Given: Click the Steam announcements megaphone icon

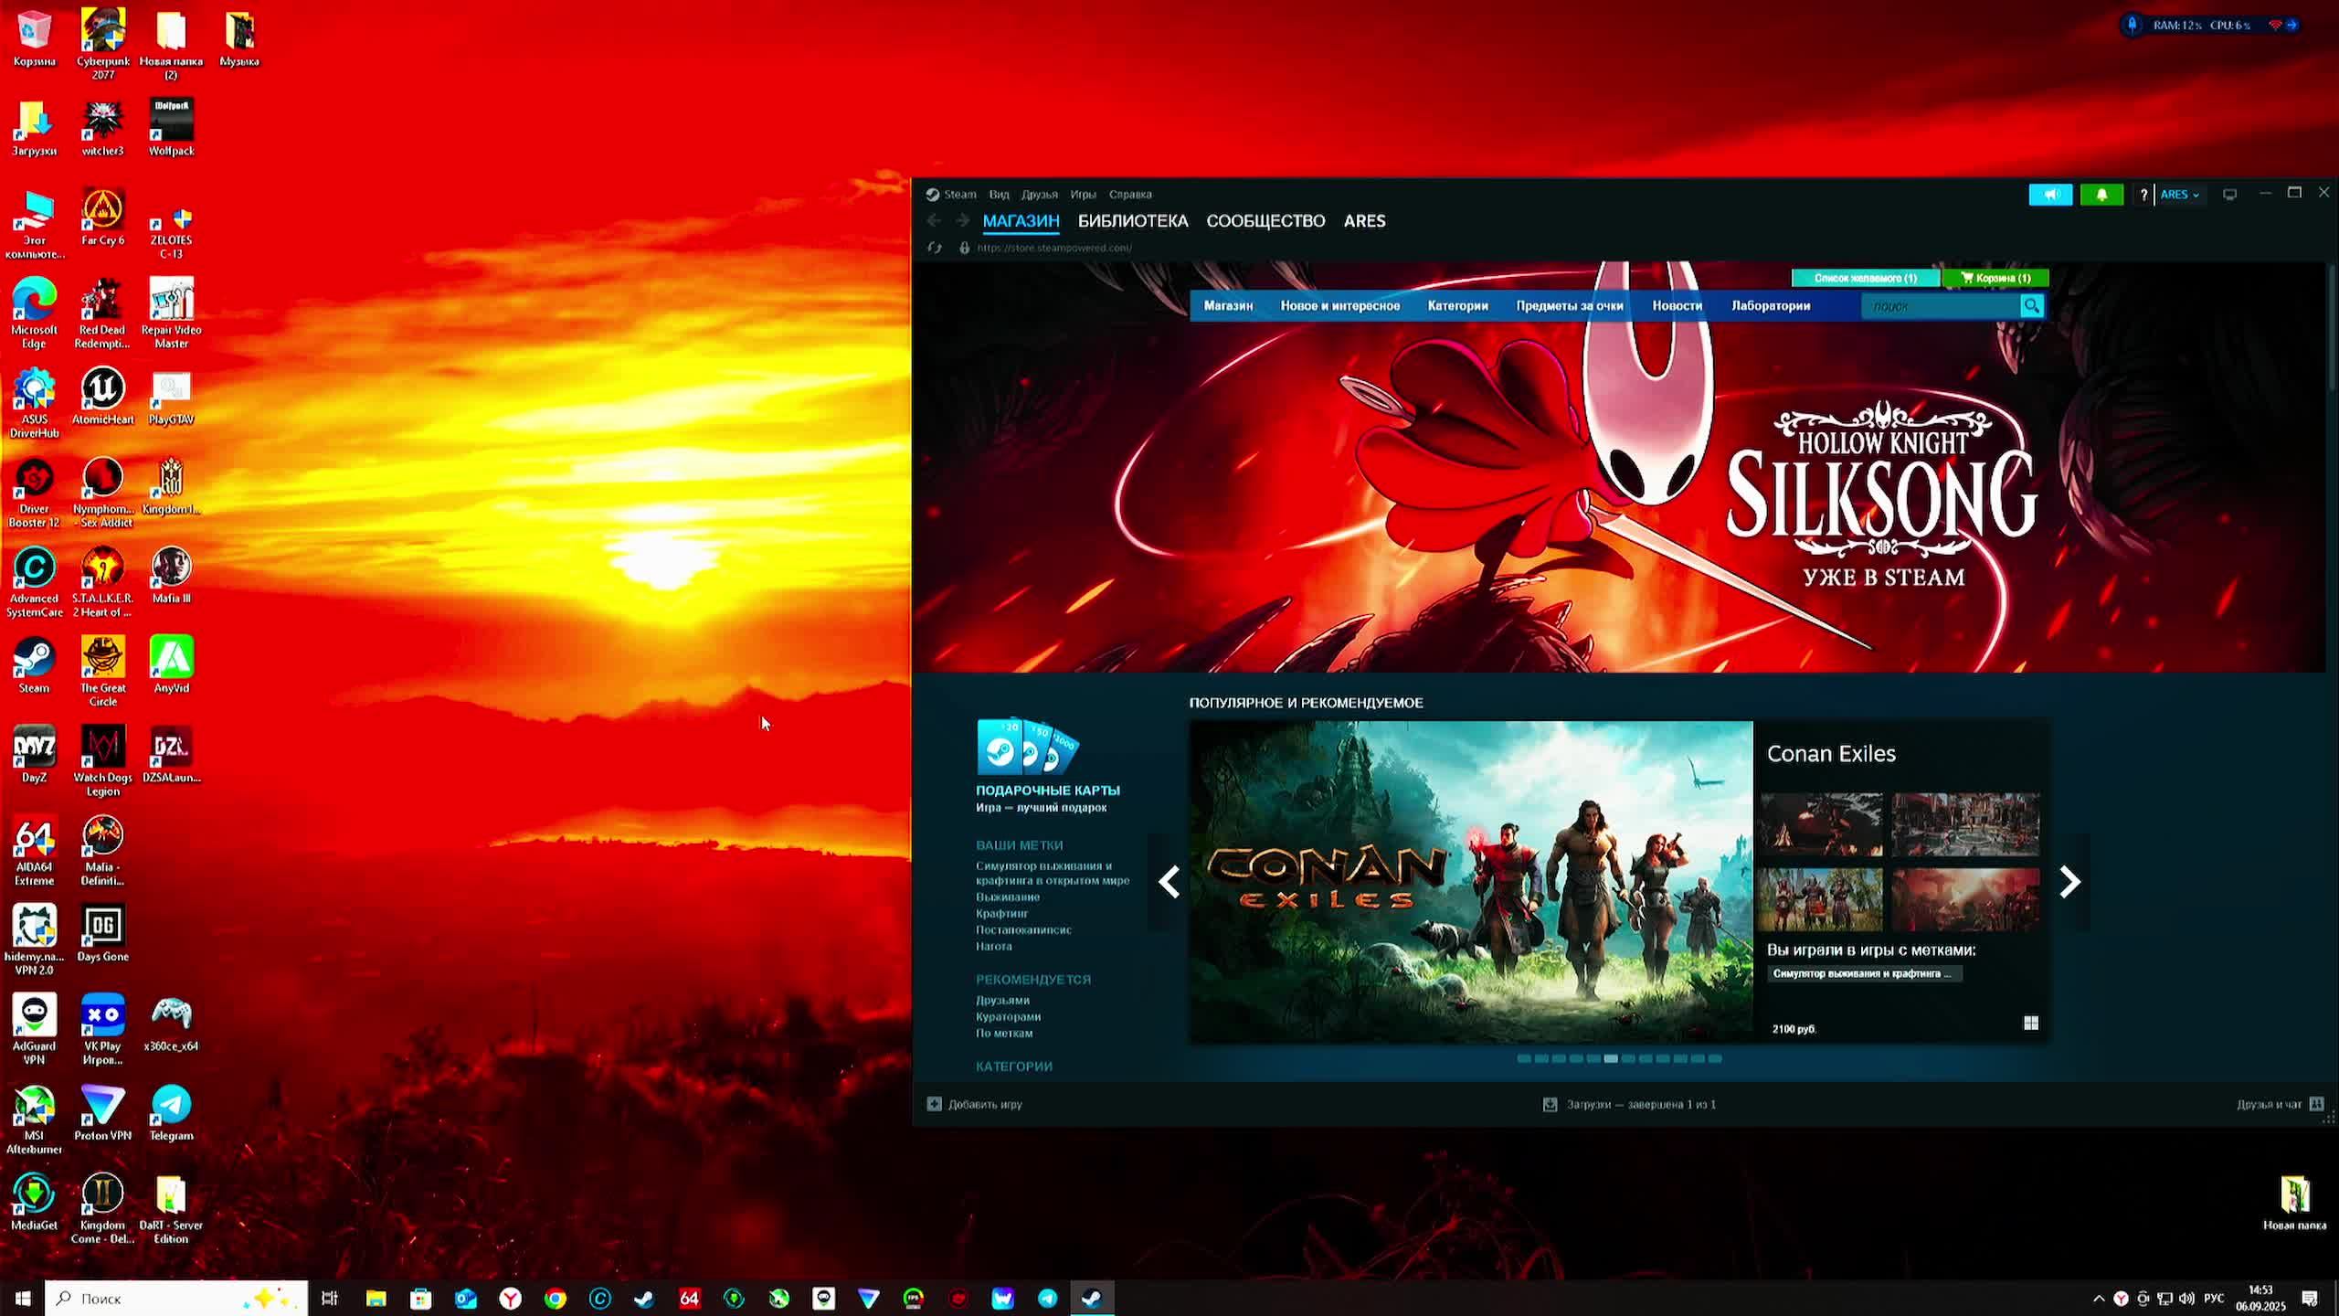Looking at the screenshot, I should (x=2050, y=195).
